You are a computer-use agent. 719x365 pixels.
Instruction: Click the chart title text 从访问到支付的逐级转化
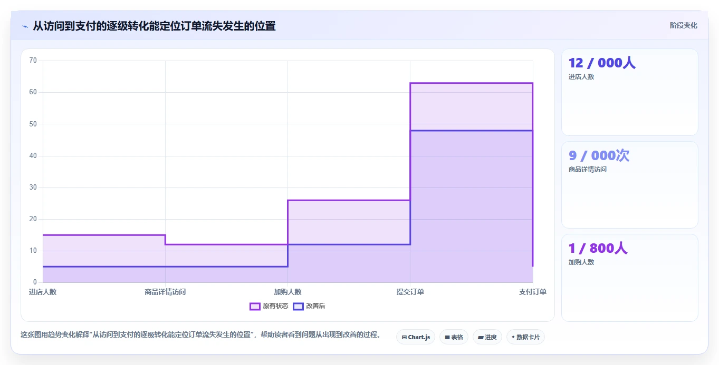pos(91,26)
